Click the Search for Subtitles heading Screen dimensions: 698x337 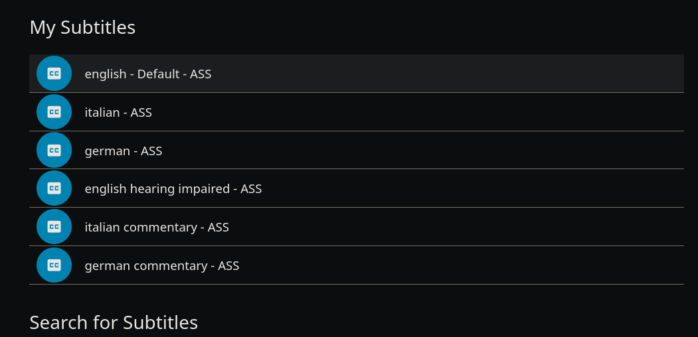[114, 322]
